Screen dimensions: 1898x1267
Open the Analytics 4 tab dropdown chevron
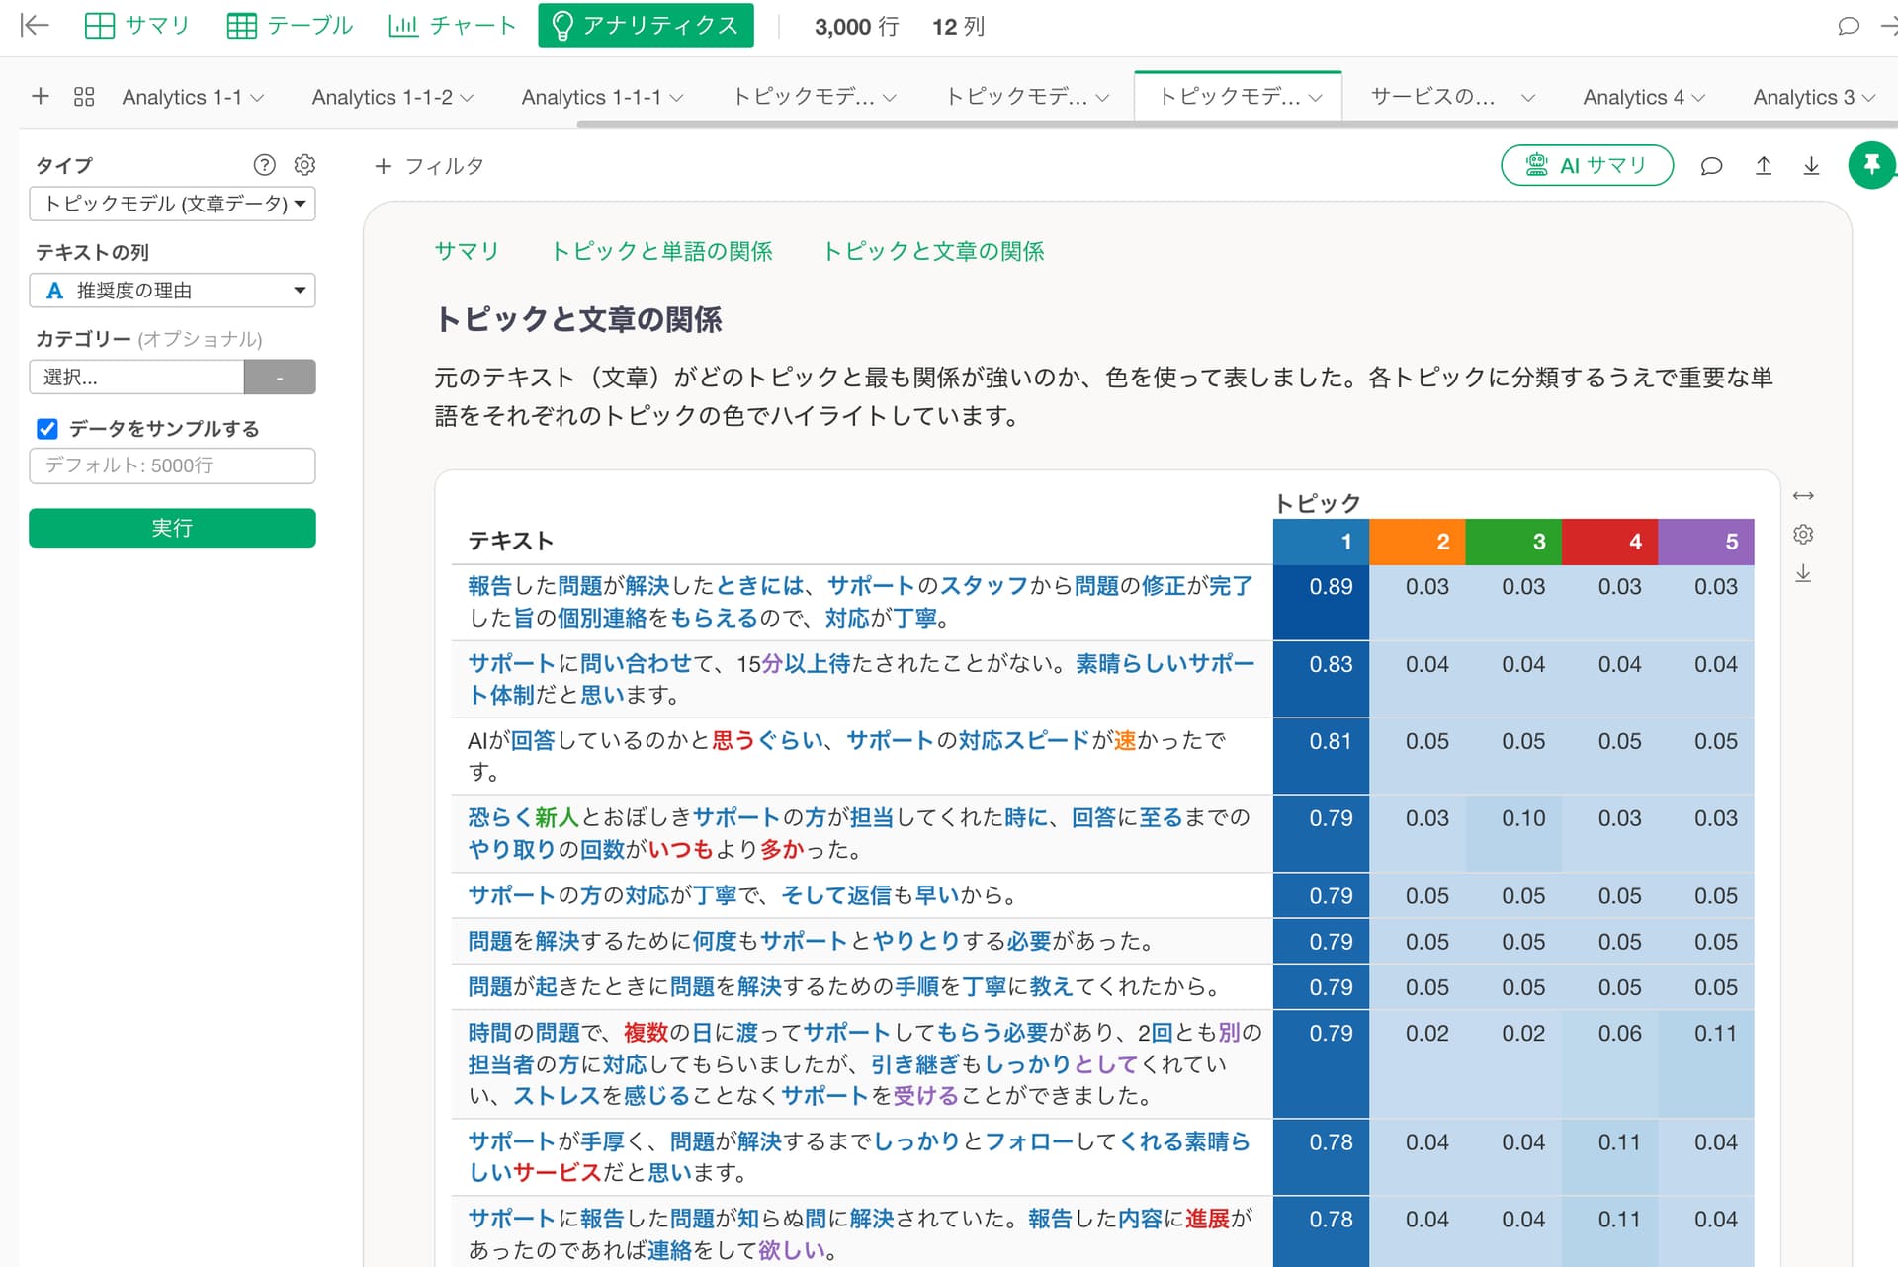click(1698, 98)
